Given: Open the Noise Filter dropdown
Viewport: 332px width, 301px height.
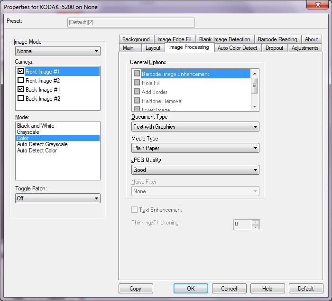Looking at the screenshot, I should click(x=195, y=191).
